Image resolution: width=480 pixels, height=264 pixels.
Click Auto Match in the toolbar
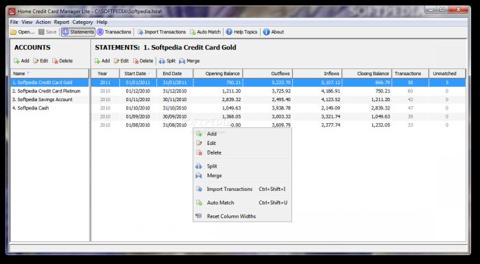205,32
